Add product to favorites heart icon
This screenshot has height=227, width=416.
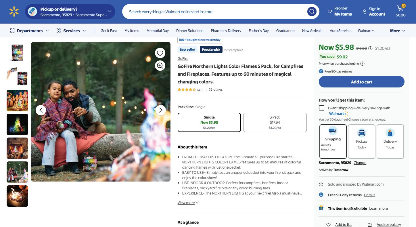[160, 53]
